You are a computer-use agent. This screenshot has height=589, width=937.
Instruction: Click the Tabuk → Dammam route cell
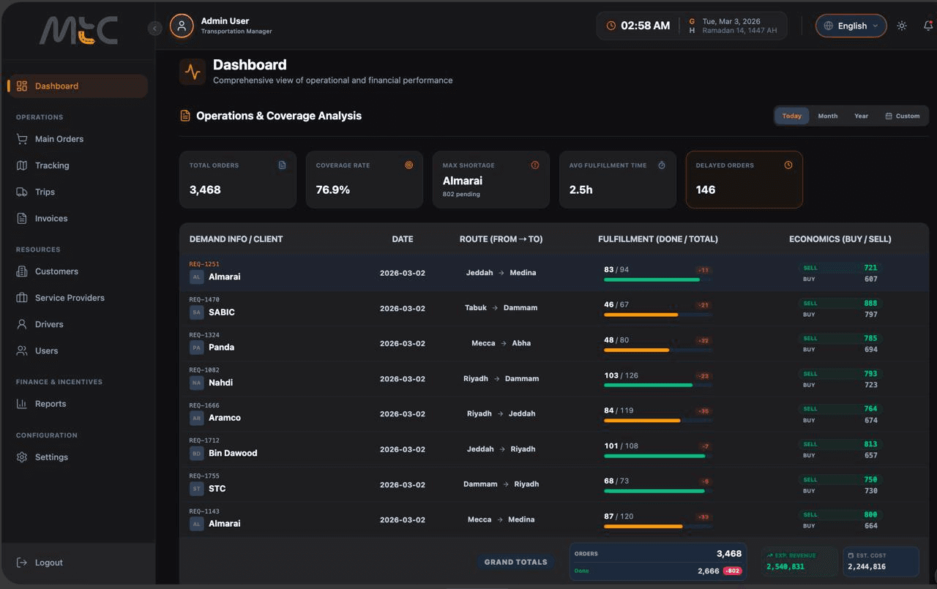501,308
